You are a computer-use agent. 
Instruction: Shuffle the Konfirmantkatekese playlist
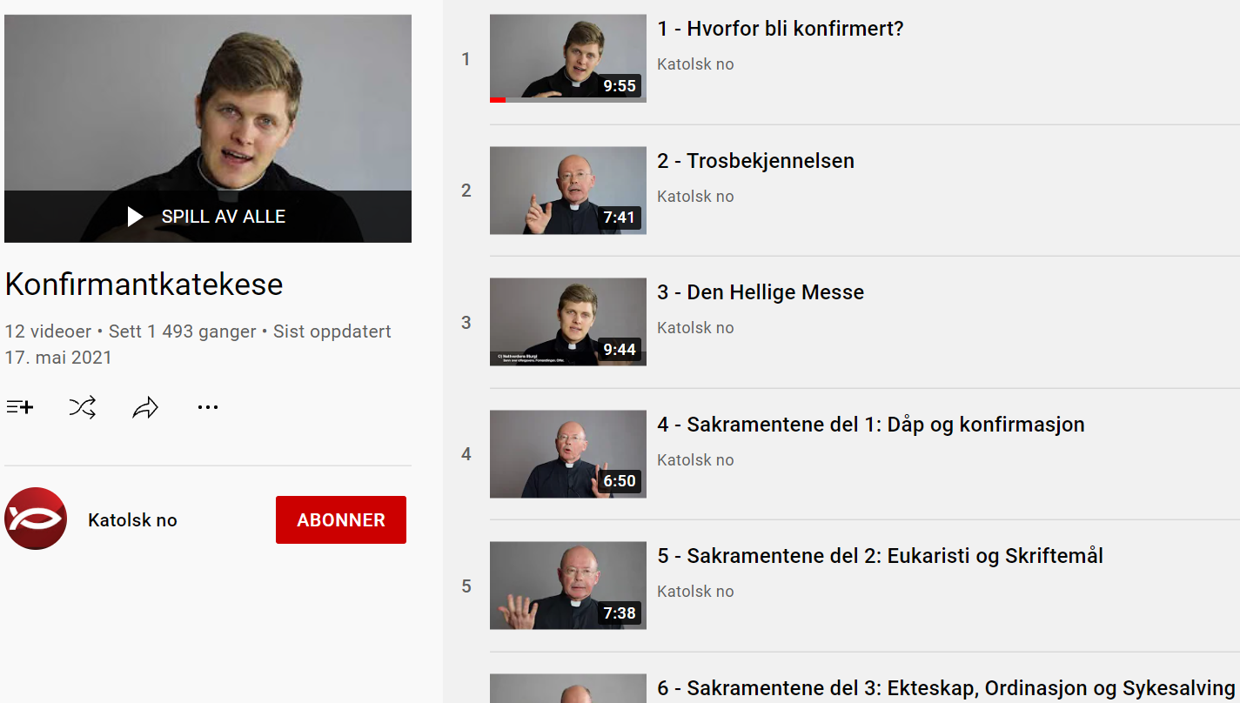(x=83, y=407)
